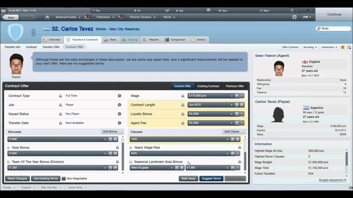Show the Previous Offer view
353x198 pixels.
[x=235, y=86]
